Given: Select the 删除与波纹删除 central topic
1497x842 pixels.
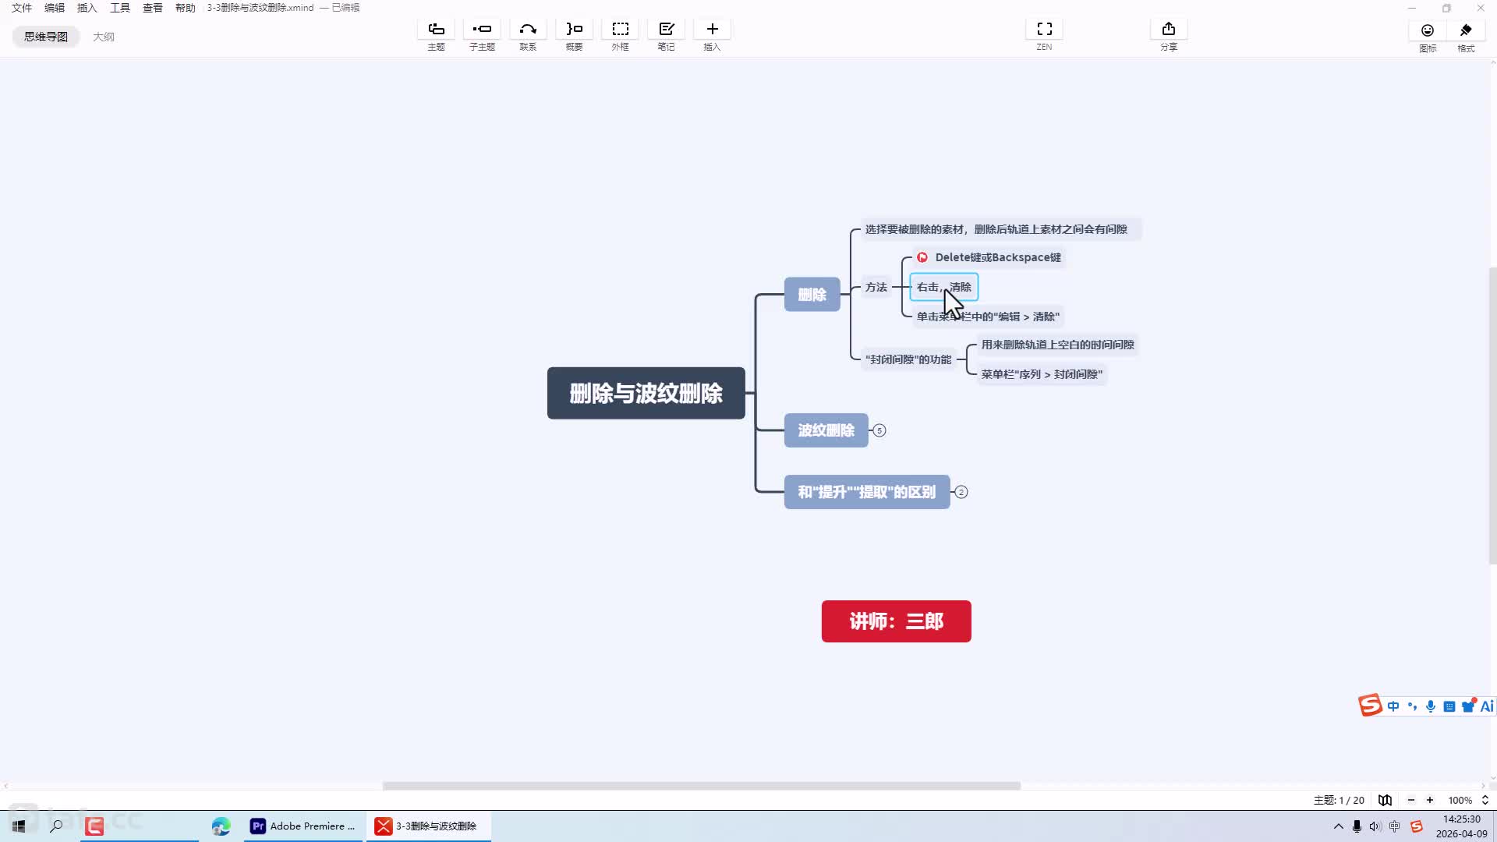Looking at the screenshot, I should [x=646, y=393].
